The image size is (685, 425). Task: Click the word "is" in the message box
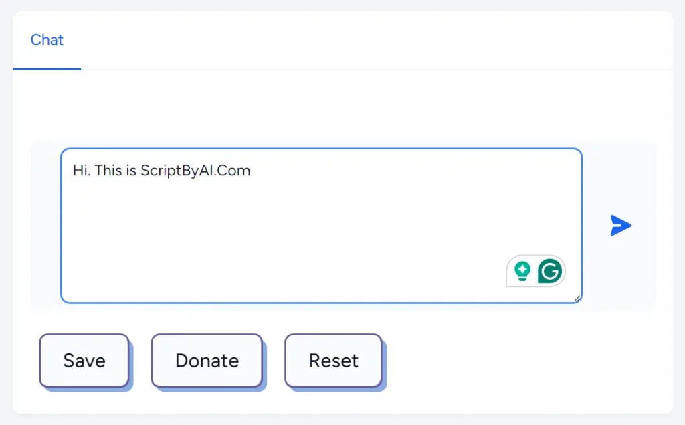(x=131, y=171)
